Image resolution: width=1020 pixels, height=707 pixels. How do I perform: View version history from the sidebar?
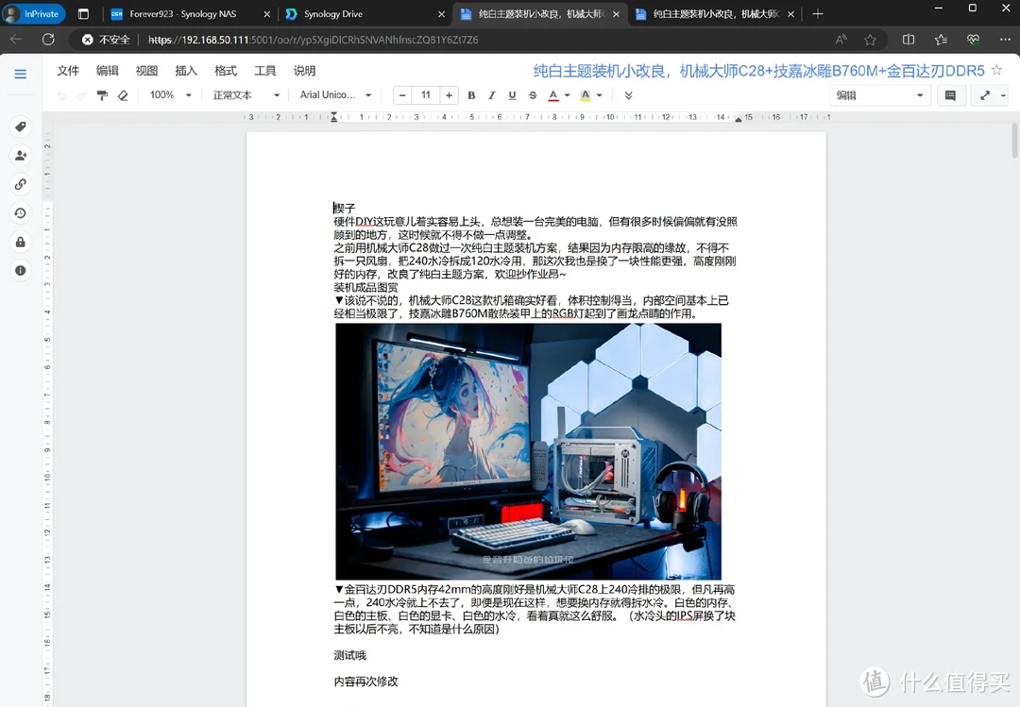point(21,213)
